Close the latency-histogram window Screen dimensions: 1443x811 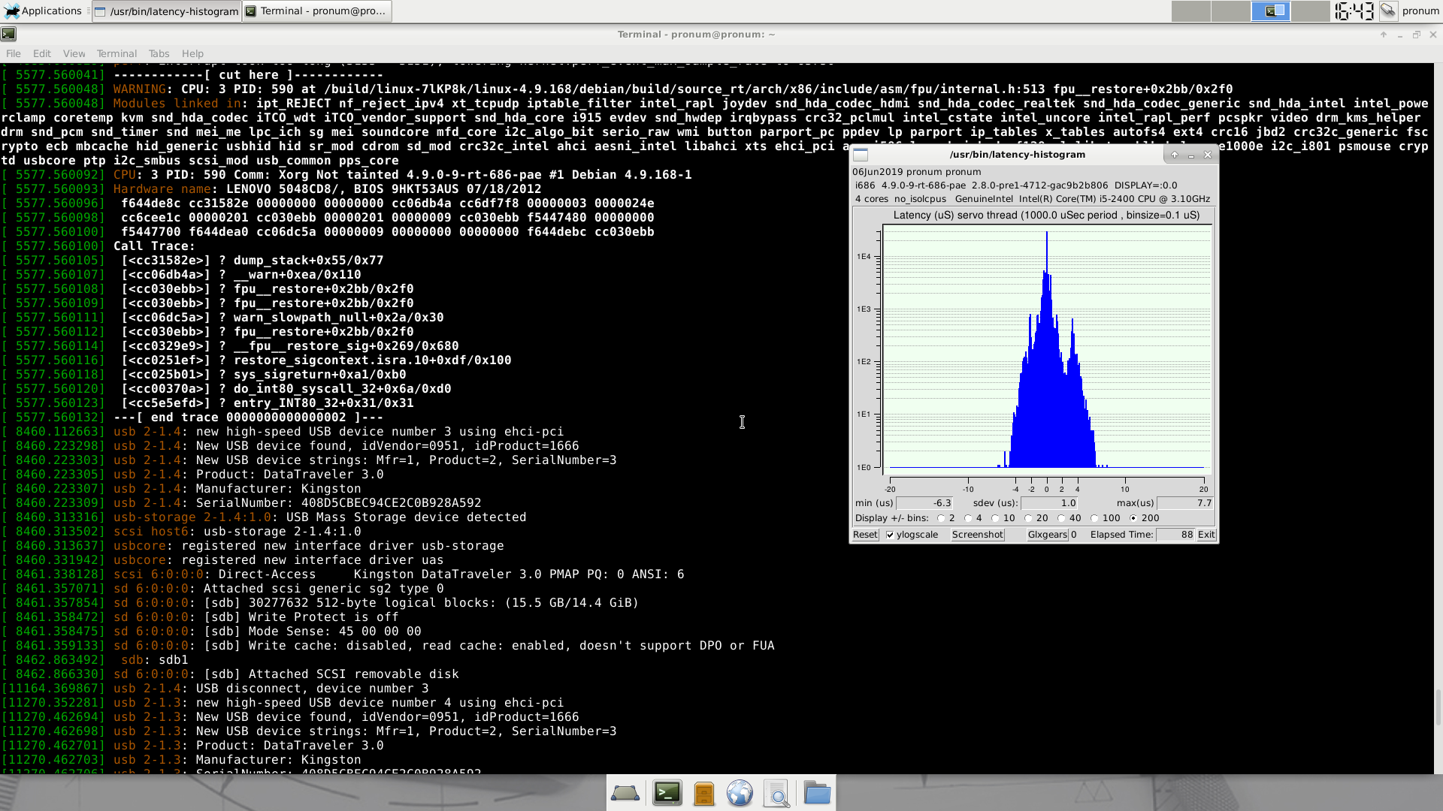tap(1208, 155)
